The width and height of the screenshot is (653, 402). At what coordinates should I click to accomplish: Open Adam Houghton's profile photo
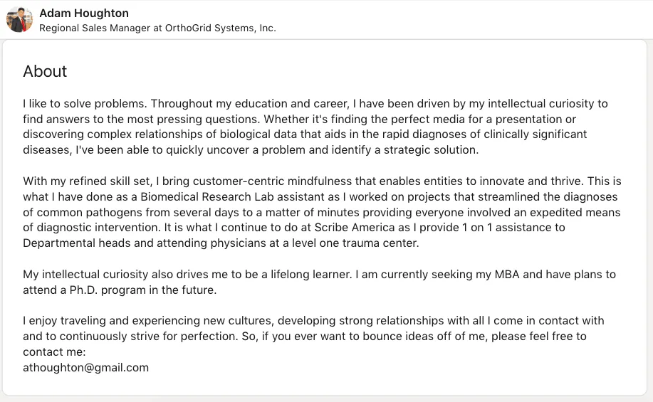pos(19,19)
